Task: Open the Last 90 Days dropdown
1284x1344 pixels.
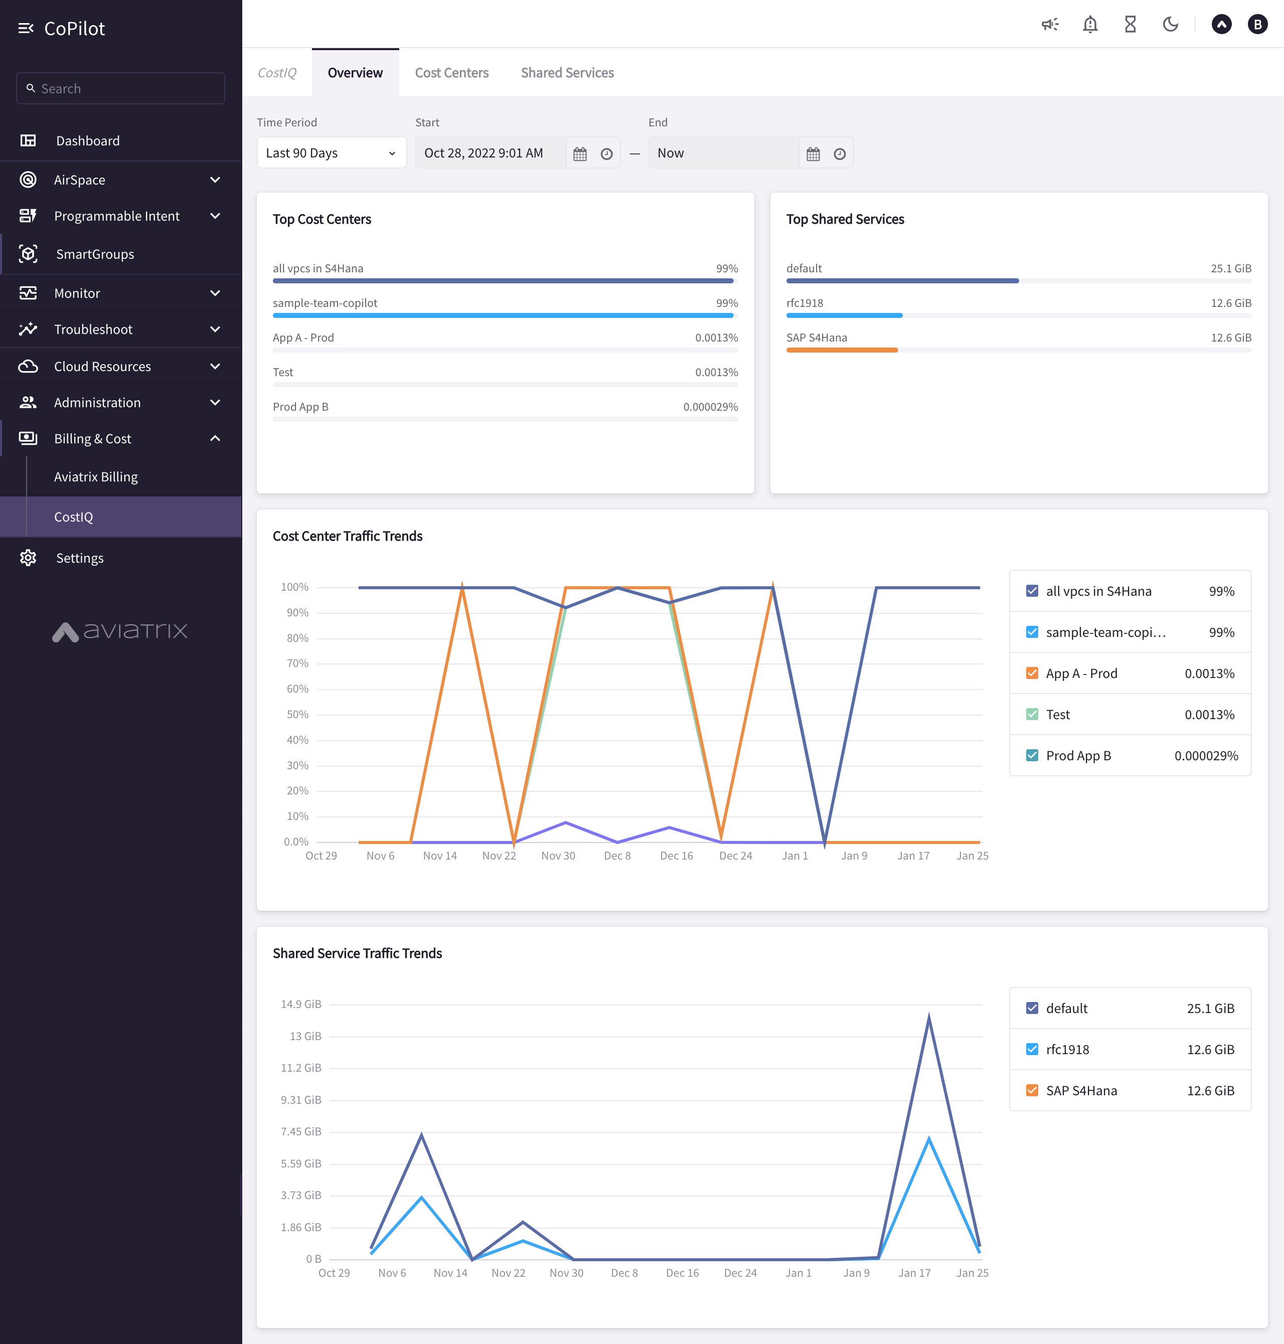Action: [331, 153]
